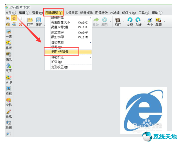Click the 画笔 brush pencil sidebar tool
177x142 pixels.
(9, 114)
